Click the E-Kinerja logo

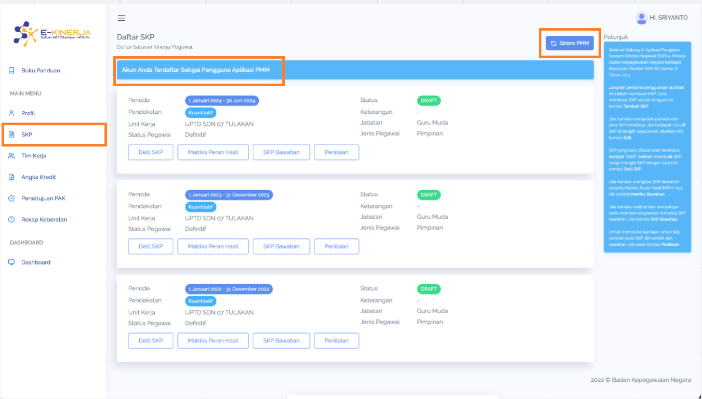pyautogui.click(x=52, y=33)
